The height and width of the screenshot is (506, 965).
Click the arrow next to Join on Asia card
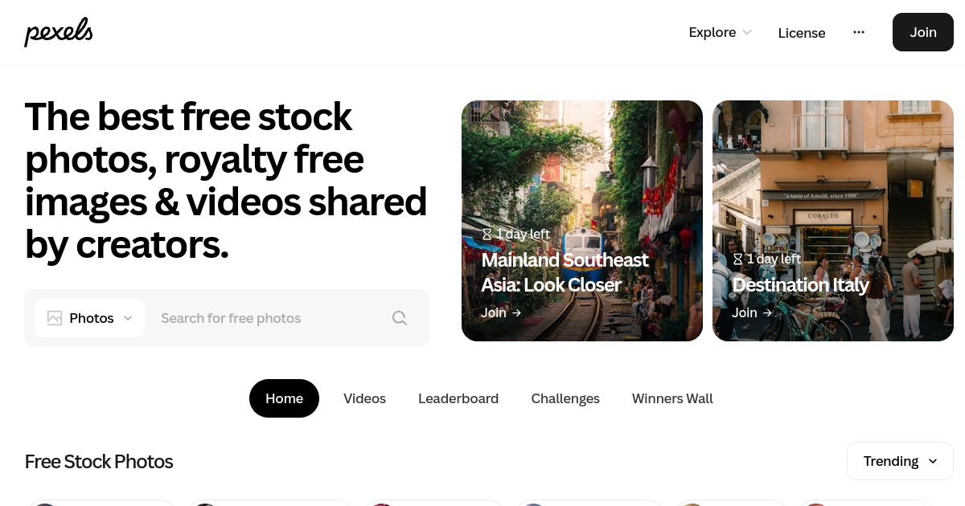[x=516, y=312]
